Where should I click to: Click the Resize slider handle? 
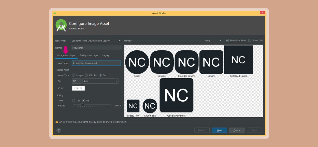pos(82,104)
